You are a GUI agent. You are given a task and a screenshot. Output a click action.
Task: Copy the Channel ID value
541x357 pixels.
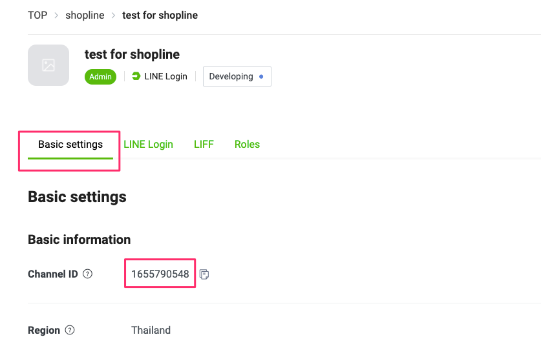(x=204, y=274)
